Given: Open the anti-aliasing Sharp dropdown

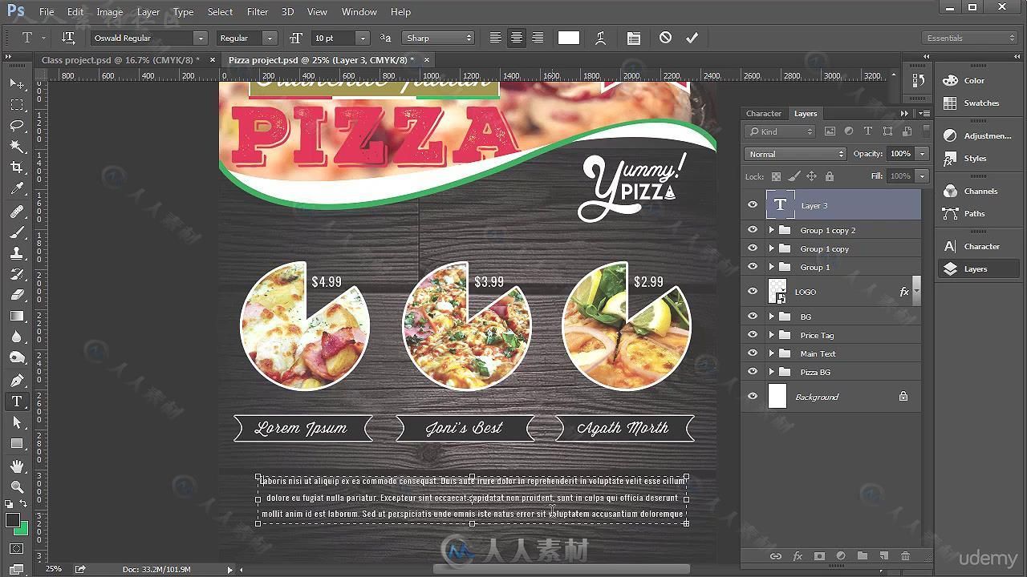Looking at the screenshot, I should point(438,38).
